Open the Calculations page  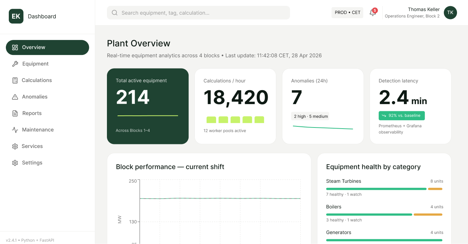coord(48,80)
